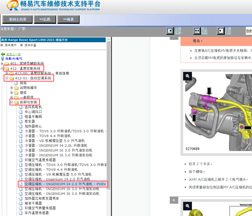Open 空调压缩机 - Ingenium I4 2.0 升汽油机
The height and width of the screenshot is (216, 252).
57,179
